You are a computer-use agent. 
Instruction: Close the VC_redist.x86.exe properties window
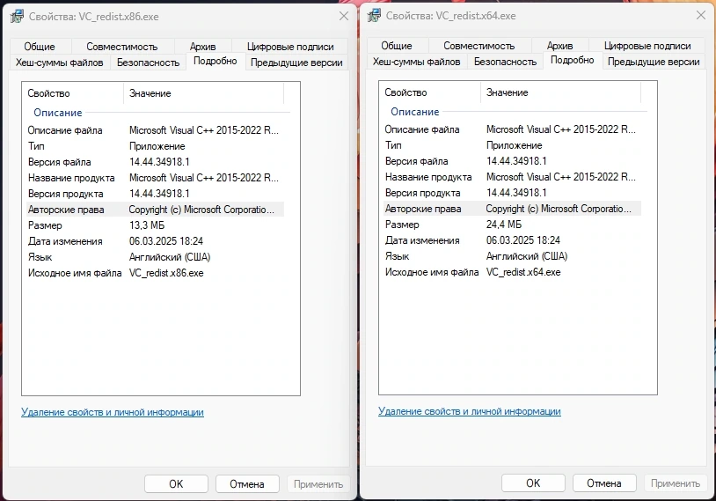[x=344, y=17]
